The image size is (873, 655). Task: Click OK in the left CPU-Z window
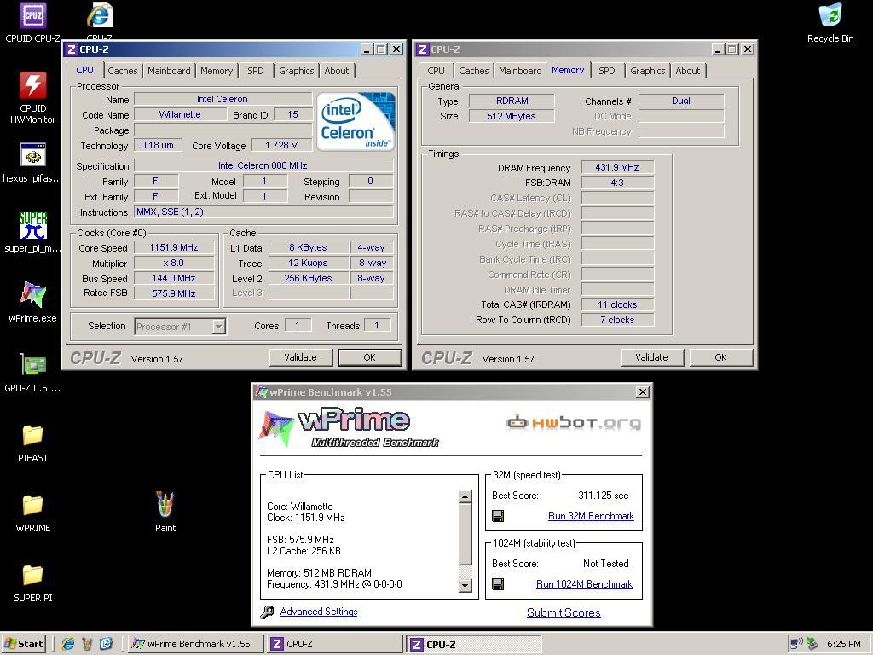tap(370, 357)
